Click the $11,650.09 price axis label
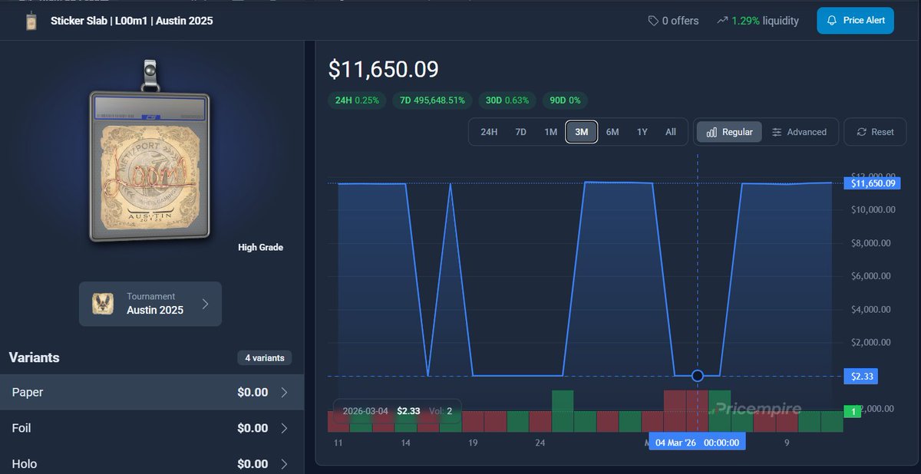 pos(872,183)
